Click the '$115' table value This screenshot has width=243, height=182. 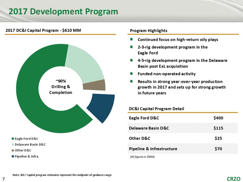218,128
